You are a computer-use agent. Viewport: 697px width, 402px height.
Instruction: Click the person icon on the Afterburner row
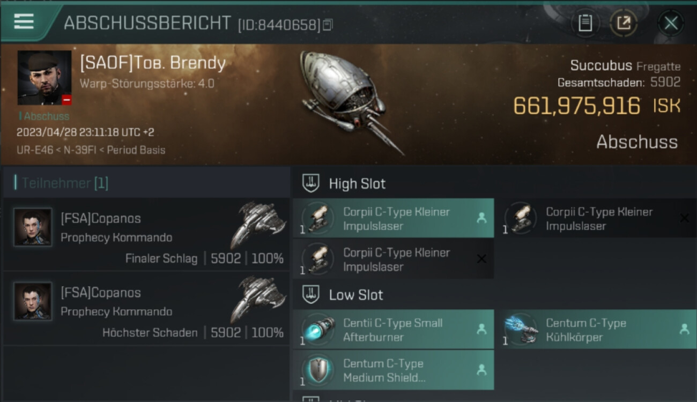(481, 330)
